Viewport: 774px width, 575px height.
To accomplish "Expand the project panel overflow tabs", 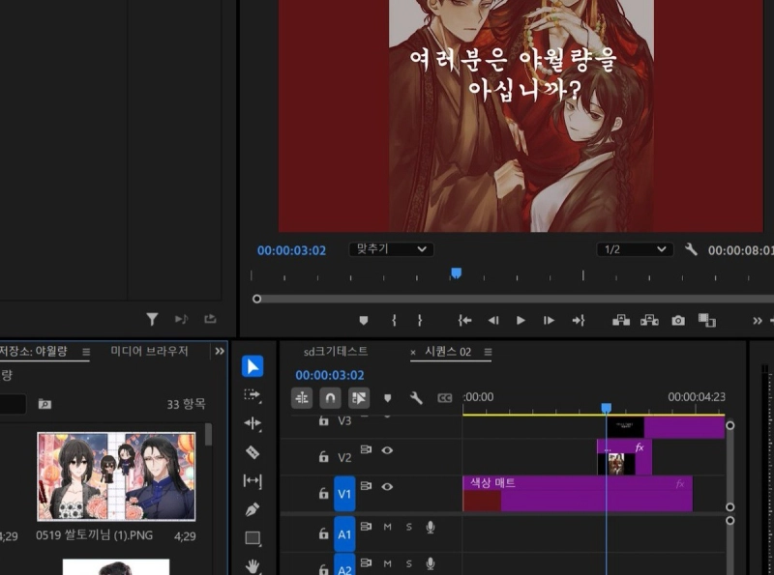I will coord(220,351).
